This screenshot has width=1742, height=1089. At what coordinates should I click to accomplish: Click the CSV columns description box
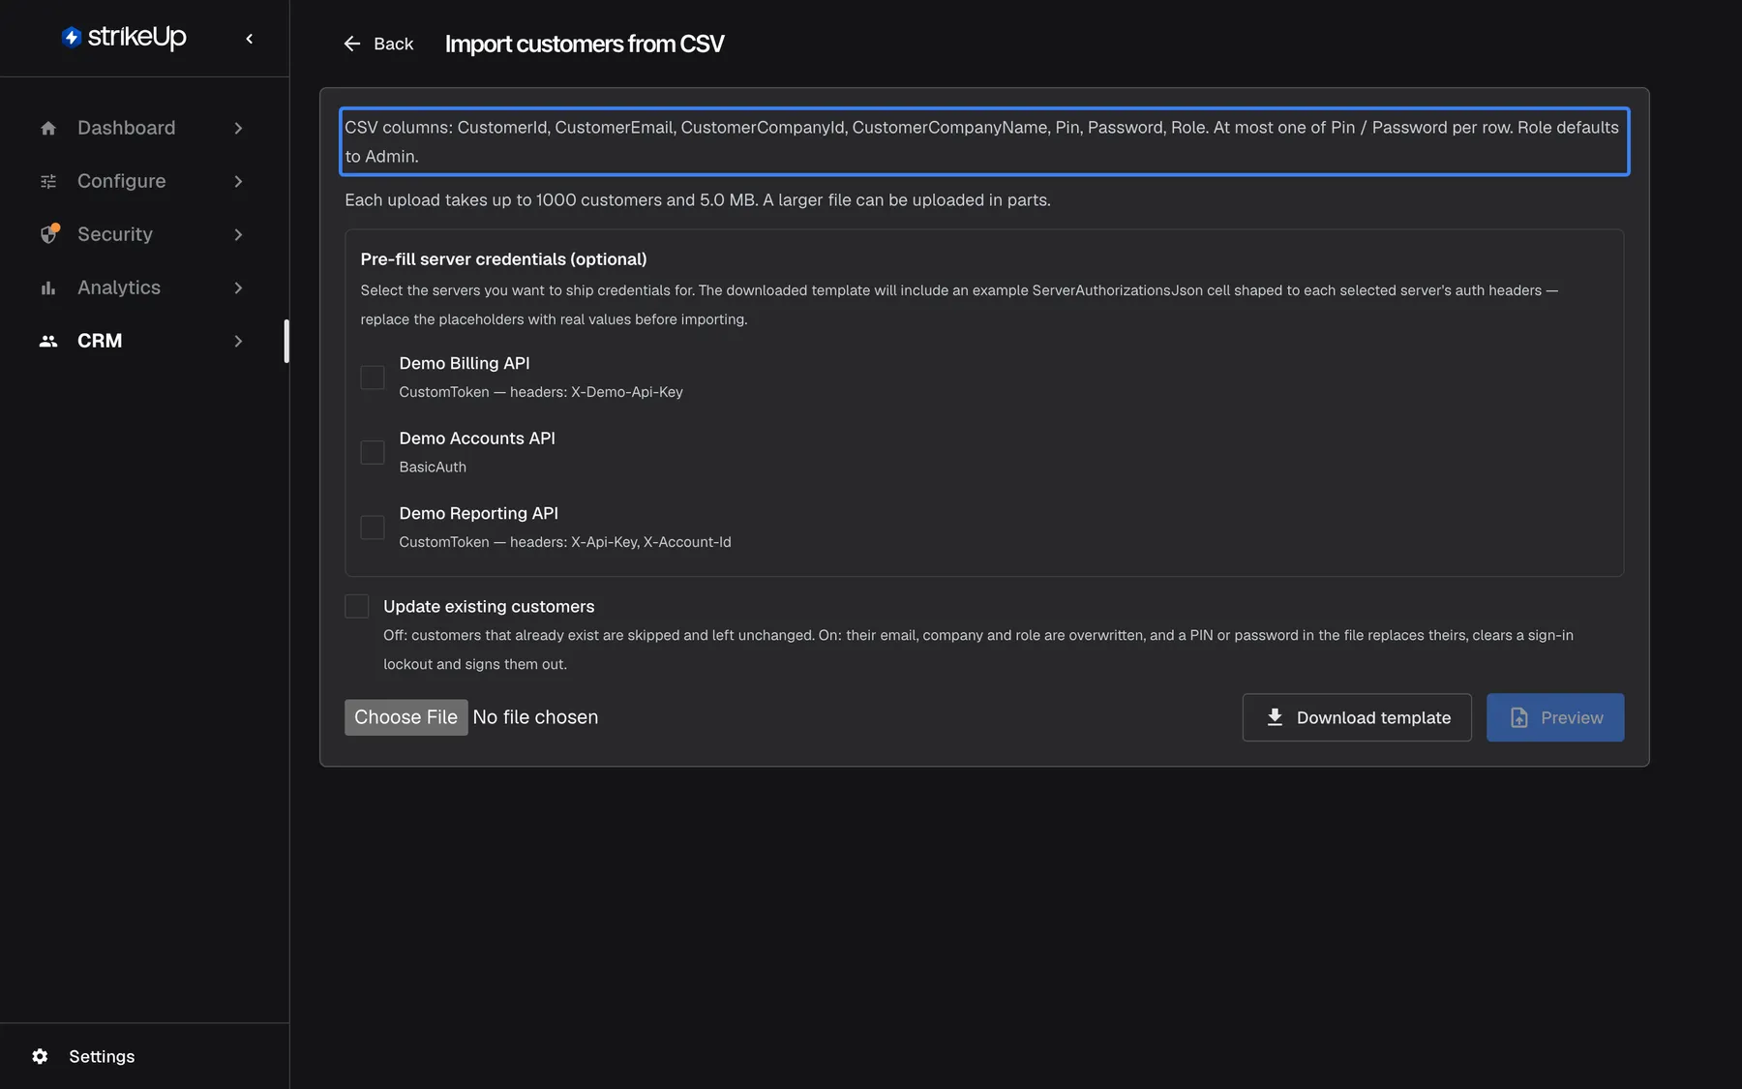[984, 141]
